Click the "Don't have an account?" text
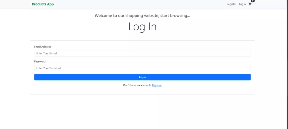288x129 pixels. click(x=137, y=85)
